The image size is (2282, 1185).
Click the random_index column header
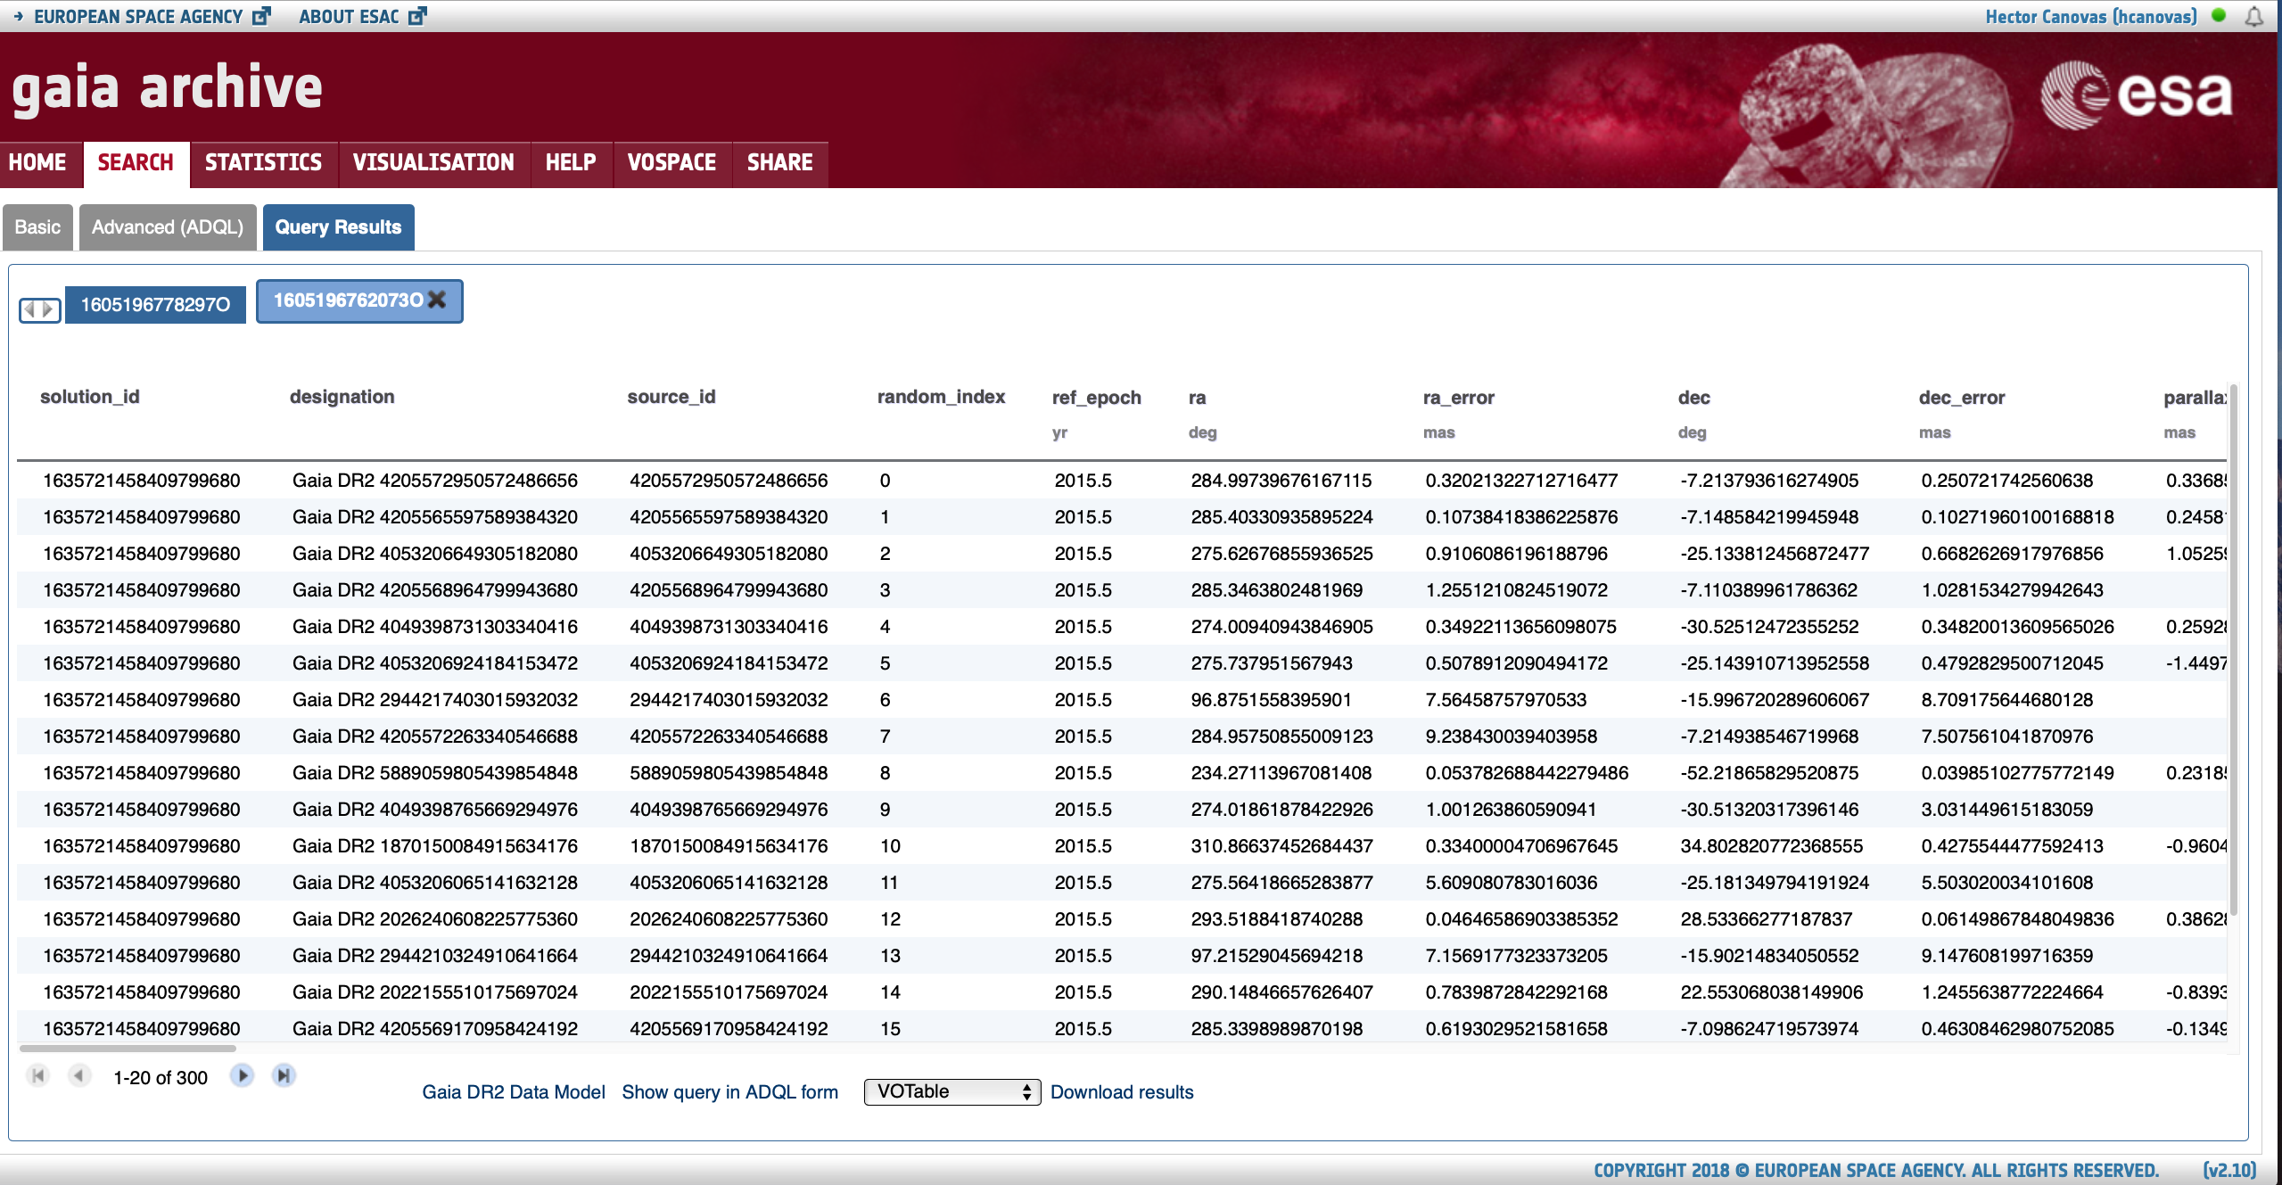point(941,397)
